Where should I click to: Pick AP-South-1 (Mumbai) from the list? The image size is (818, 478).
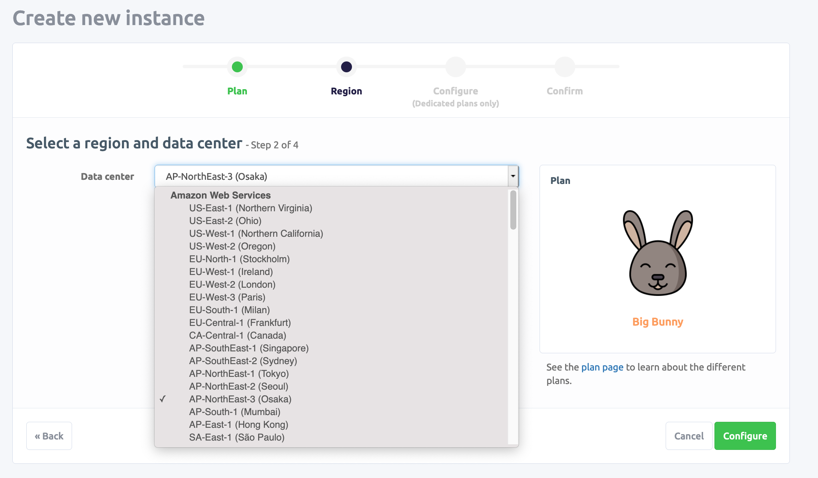(235, 412)
